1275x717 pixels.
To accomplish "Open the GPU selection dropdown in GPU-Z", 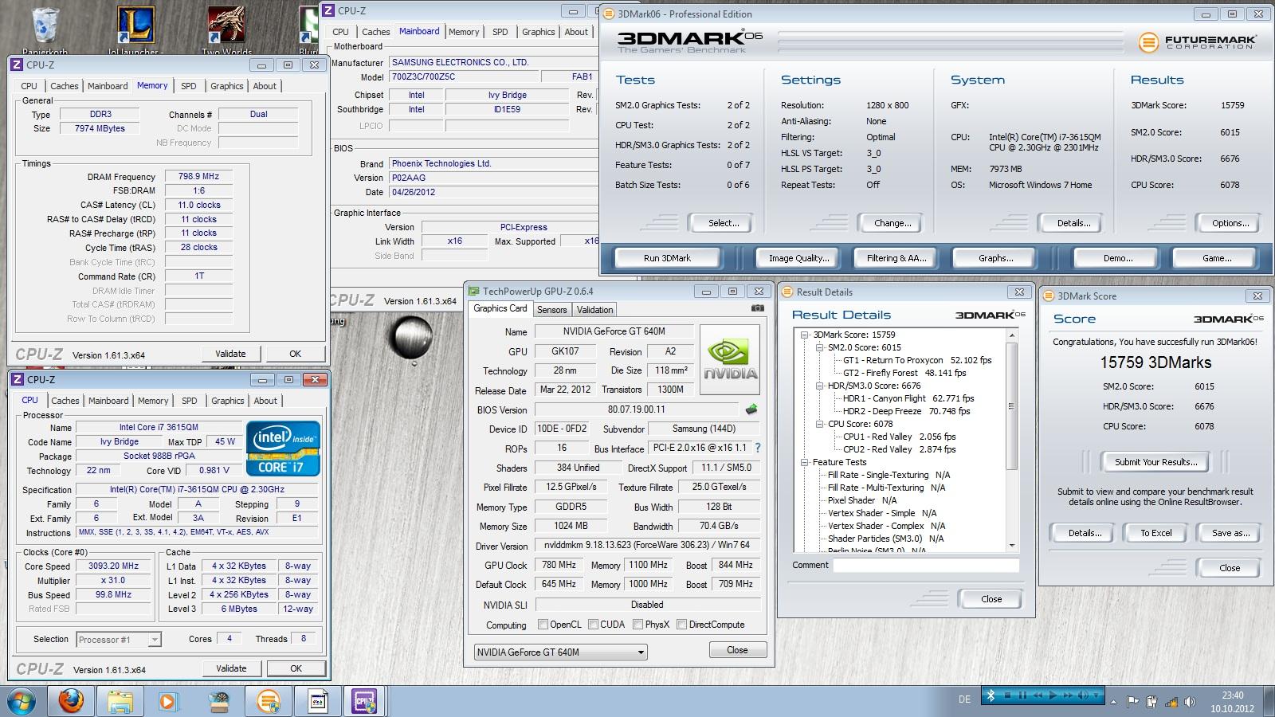I will 560,652.
